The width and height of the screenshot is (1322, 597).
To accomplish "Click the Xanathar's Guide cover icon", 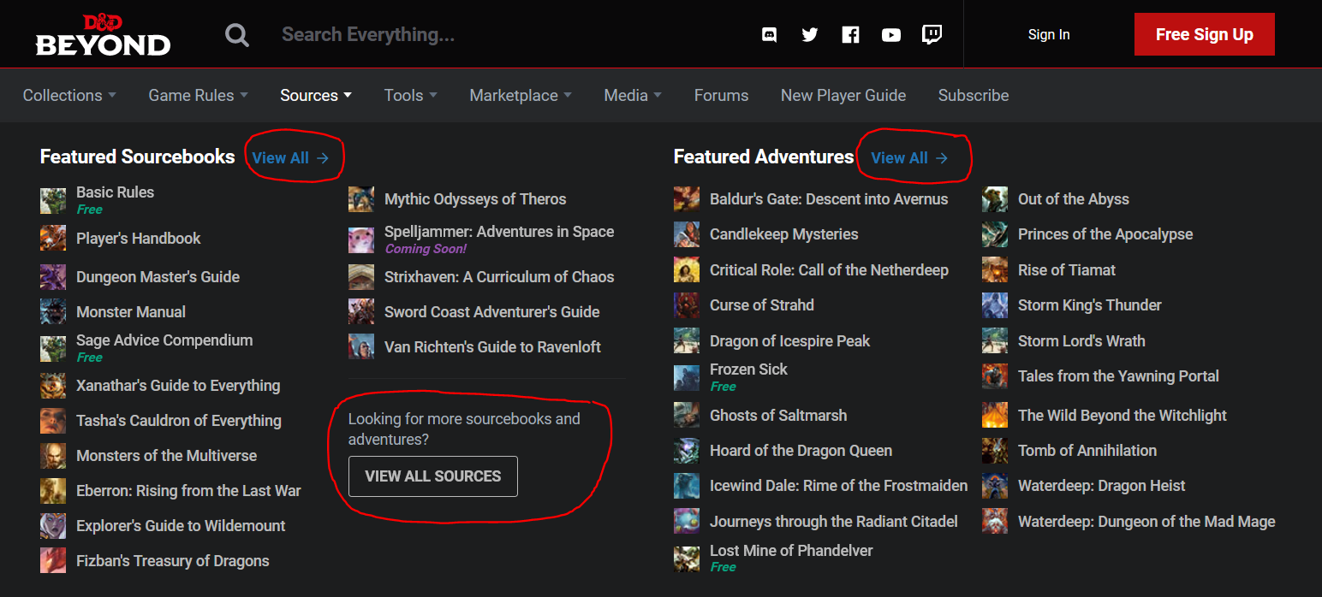I will (53, 386).
